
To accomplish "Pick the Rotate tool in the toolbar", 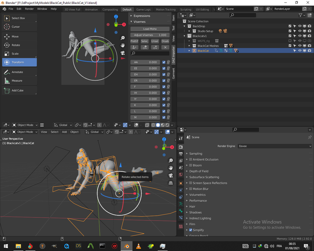I will 19,45.
